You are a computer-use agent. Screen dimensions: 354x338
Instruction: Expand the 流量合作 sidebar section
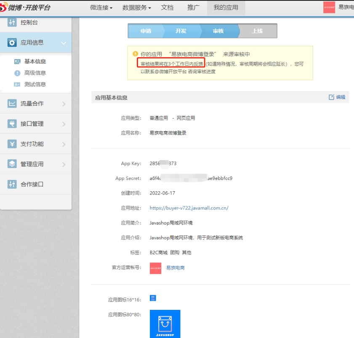coord(64,104)
